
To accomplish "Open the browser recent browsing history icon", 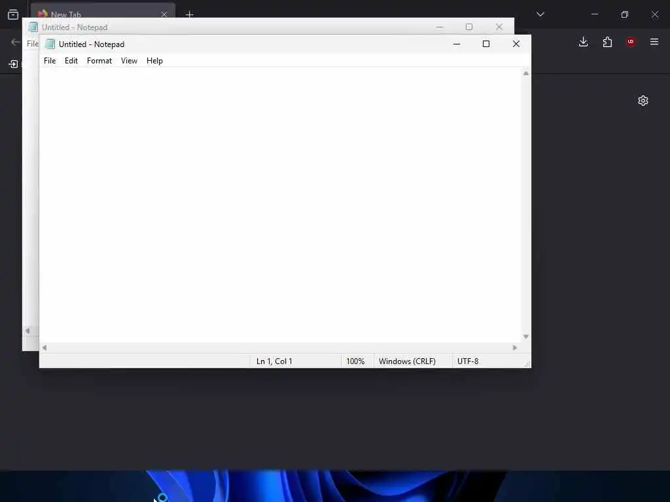I will [13, 14].
